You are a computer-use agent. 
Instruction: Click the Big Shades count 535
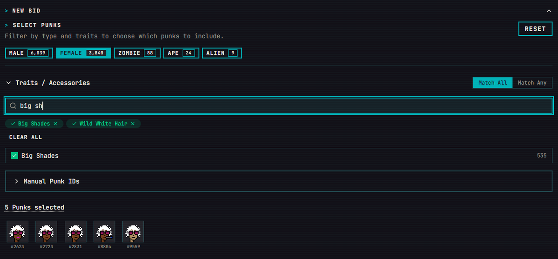coord(542,155)
